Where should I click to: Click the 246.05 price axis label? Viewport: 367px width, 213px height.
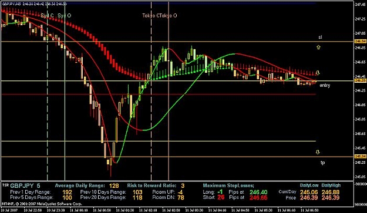coord(360,105)
